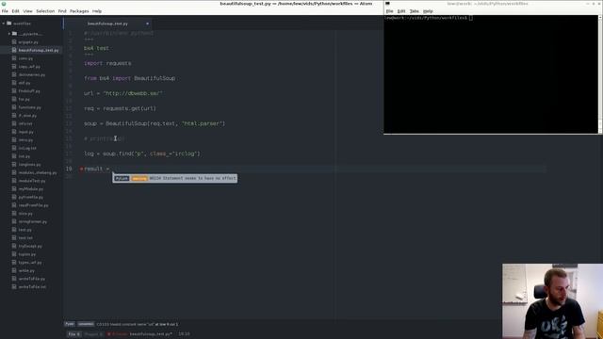
Task: Click the linter message in the bottom panel
Action: tap(138, 324)
